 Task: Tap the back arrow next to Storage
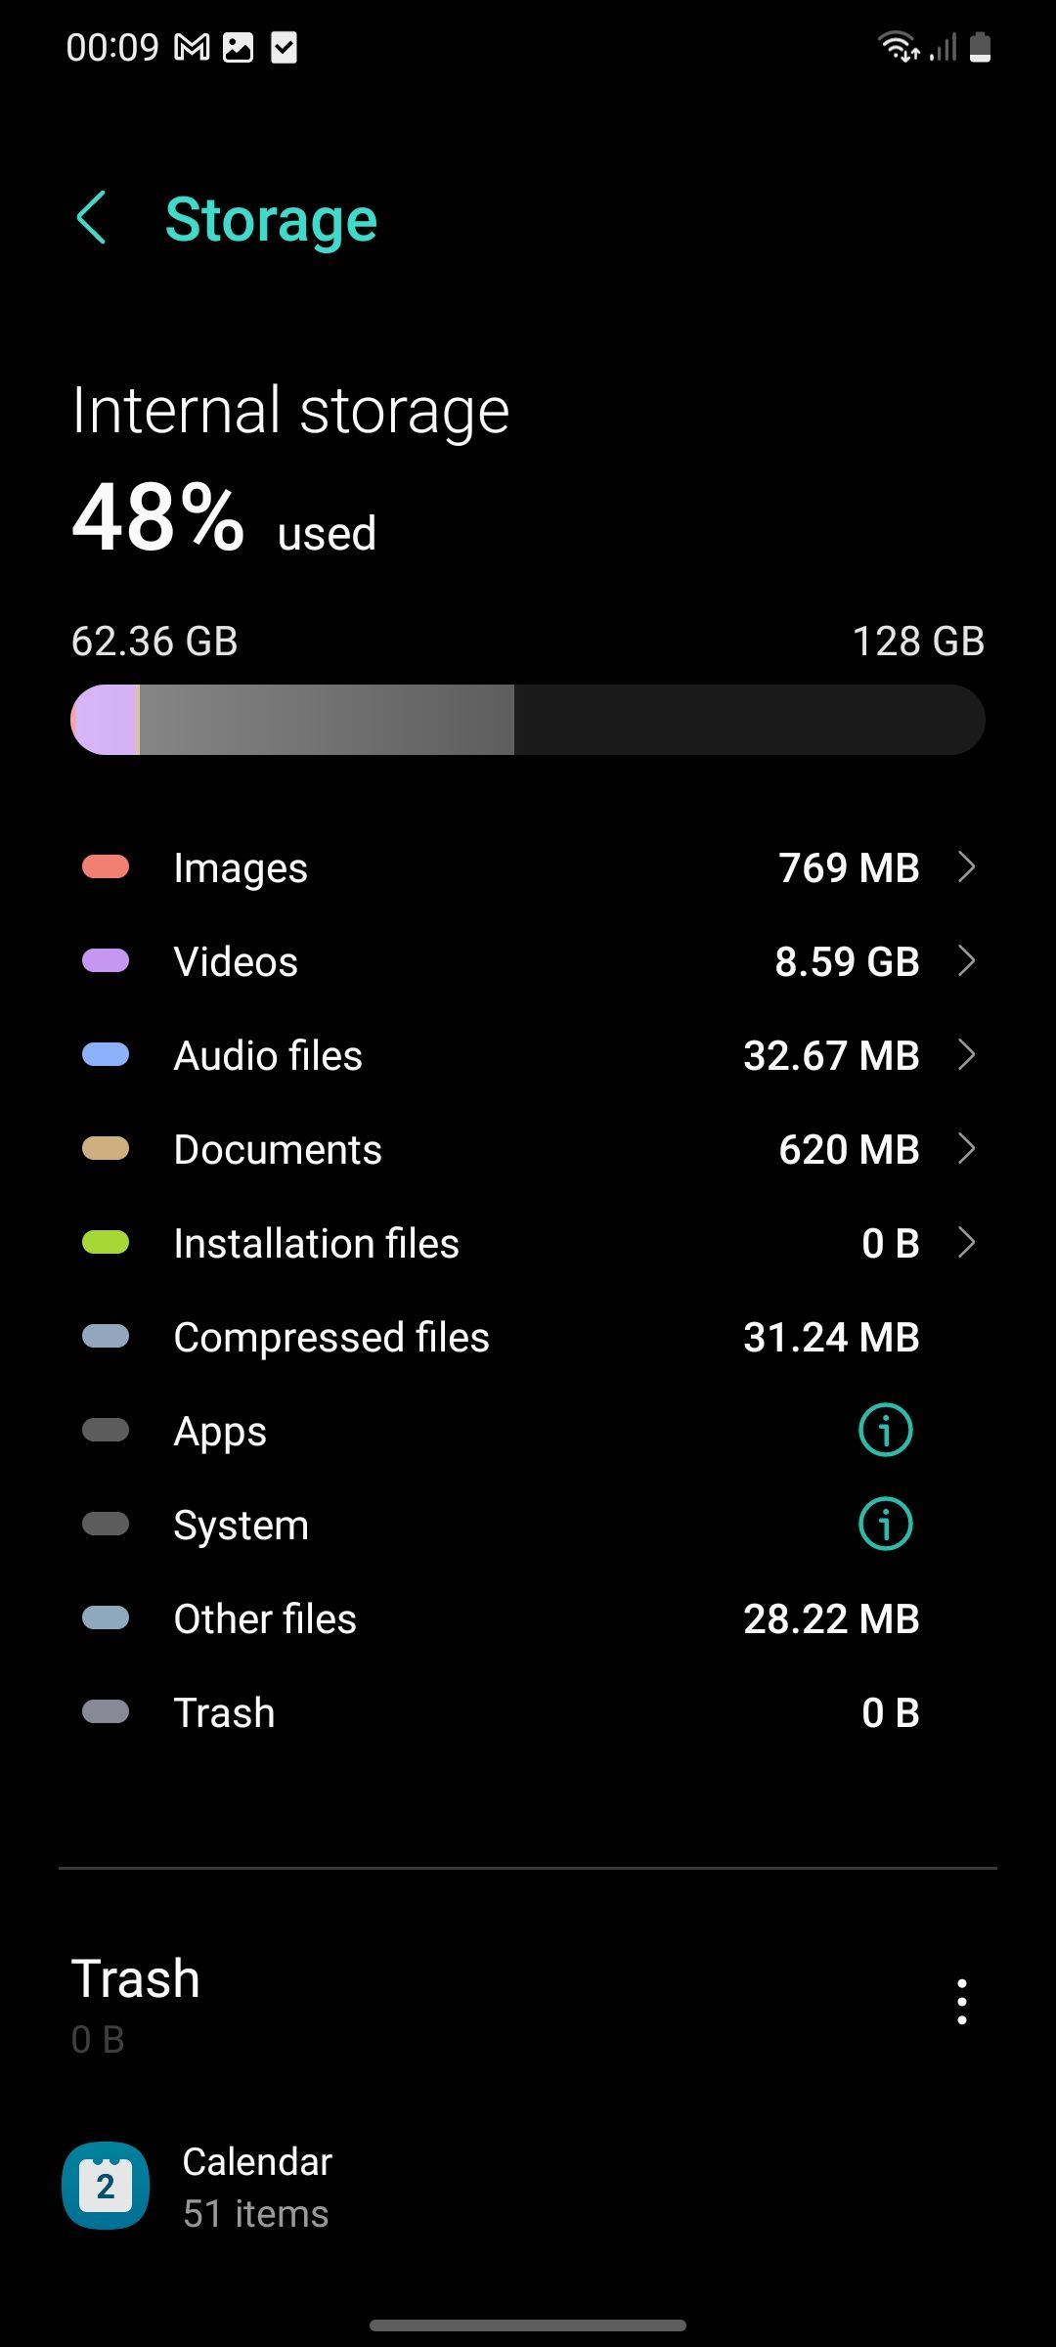91,217
